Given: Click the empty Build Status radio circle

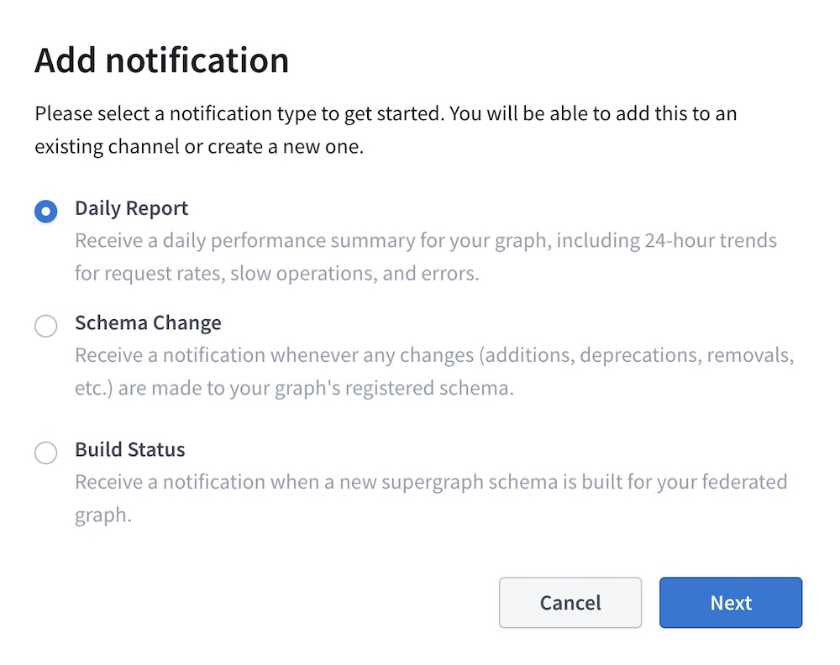Looking at the screenshot, I should click(46, 453).
